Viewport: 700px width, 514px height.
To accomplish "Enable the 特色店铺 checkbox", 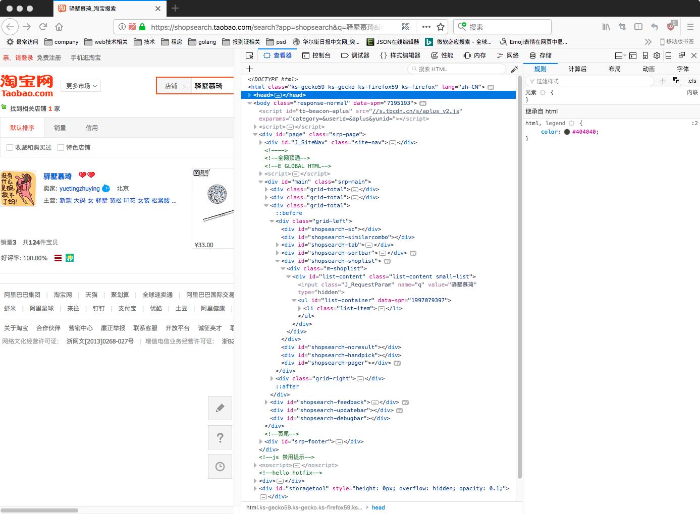I will click(x=61, y=147).
